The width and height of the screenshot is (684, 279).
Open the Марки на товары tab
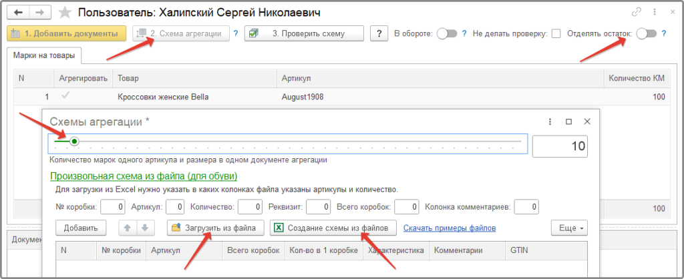coord(43,55)
